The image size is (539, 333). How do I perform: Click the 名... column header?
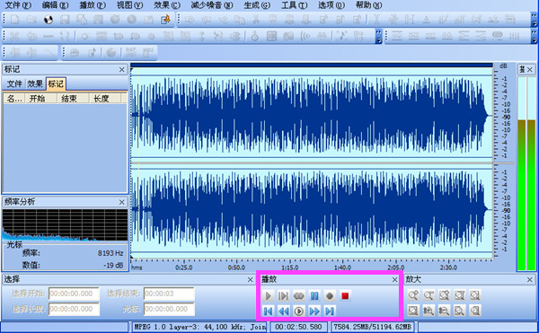[14, 99]
